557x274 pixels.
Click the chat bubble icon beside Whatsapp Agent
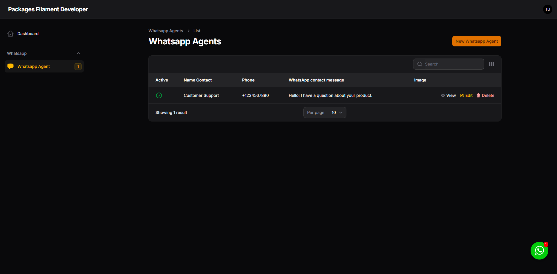(10, 66)
